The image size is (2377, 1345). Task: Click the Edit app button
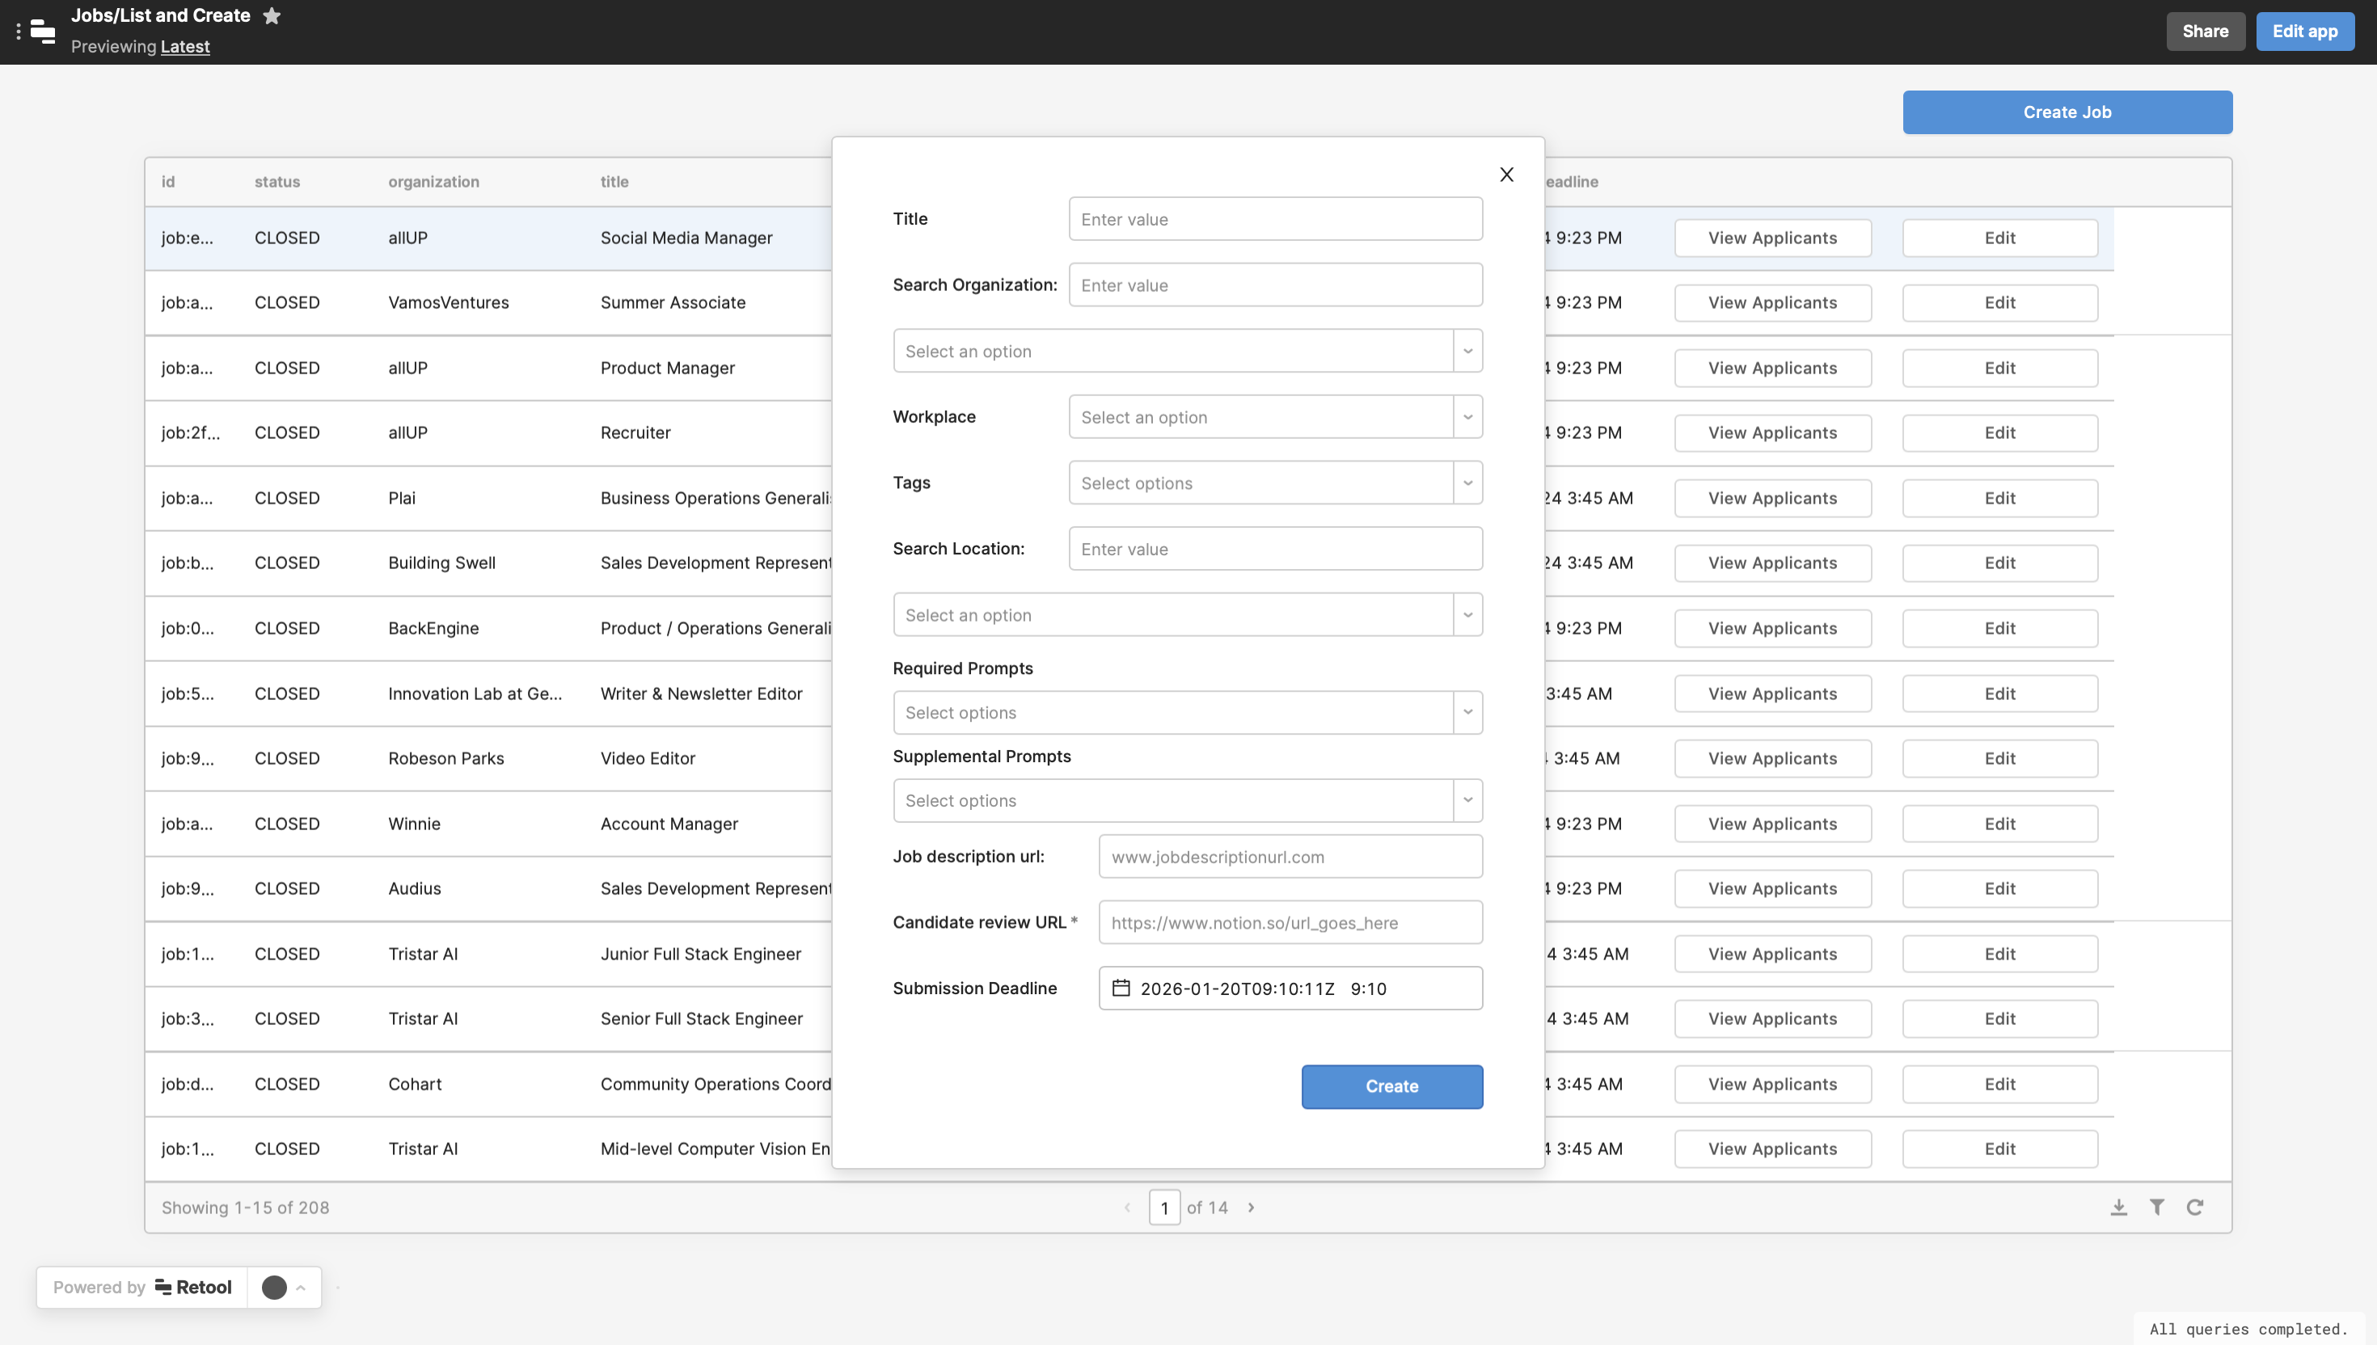[x=2304, y=32]
